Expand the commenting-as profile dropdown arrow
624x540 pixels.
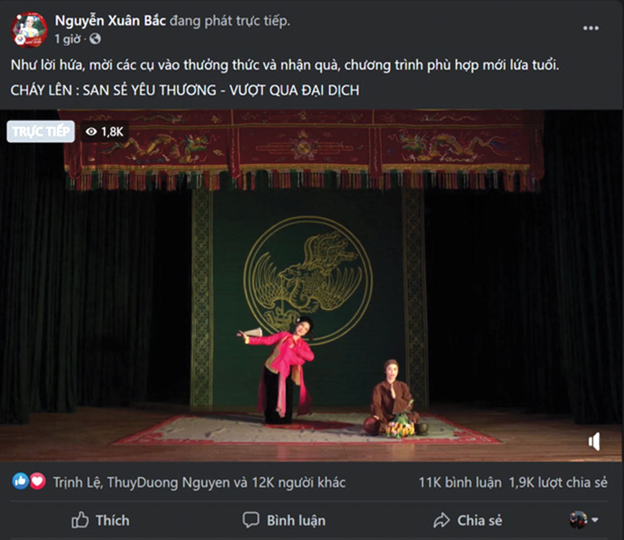coord(595,520)
